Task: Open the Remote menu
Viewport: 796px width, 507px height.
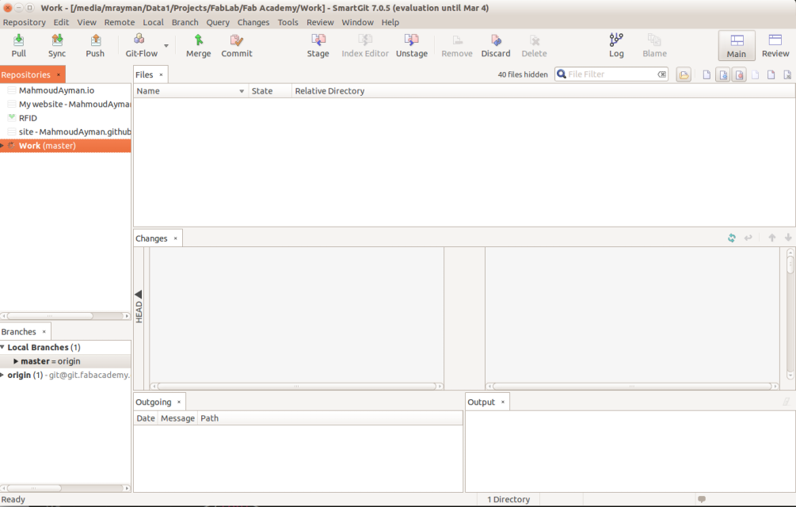Action: 120,22
